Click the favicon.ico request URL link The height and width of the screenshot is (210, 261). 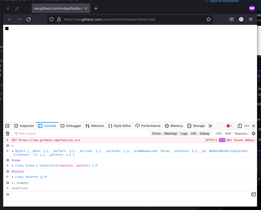[49, 140]
